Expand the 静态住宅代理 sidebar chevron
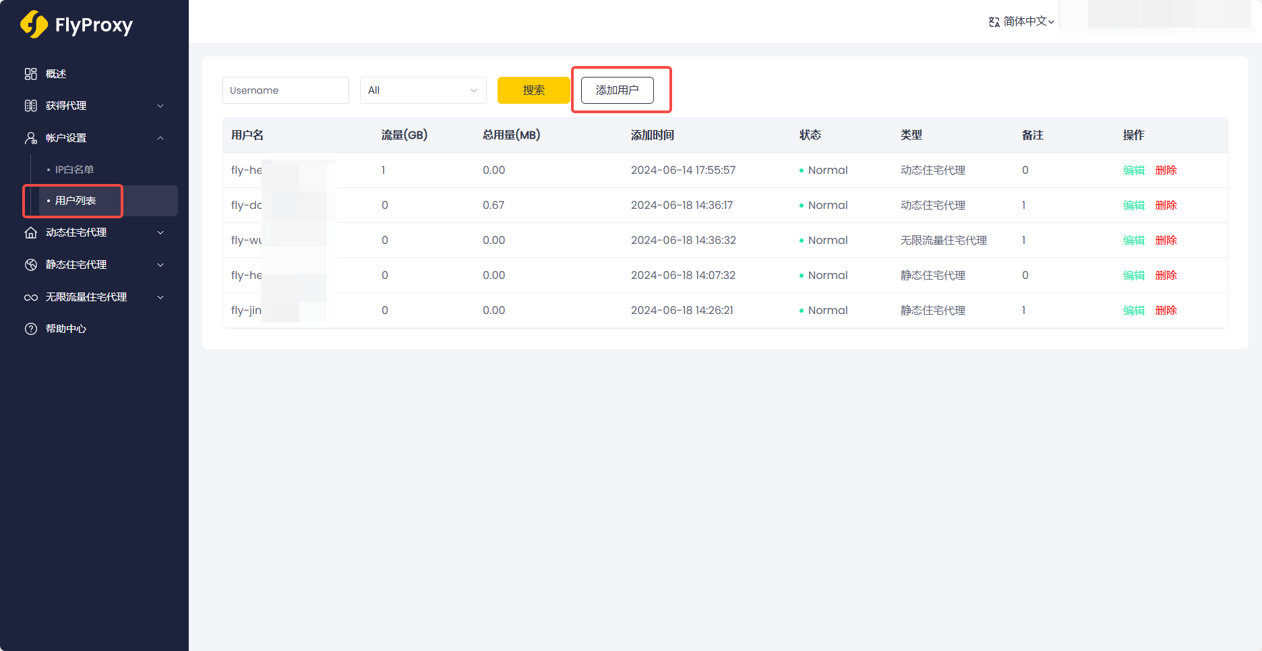Viewport: 1262px width, 651px height. pyautogui.click(x=160, y=265)
